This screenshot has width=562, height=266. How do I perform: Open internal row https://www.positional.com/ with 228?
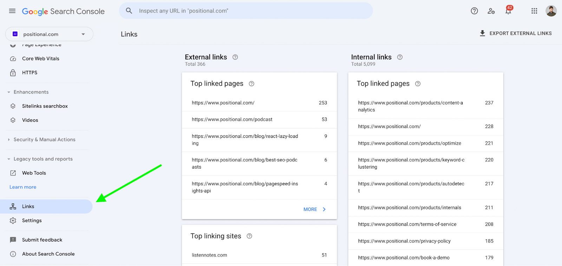point(426,127)
